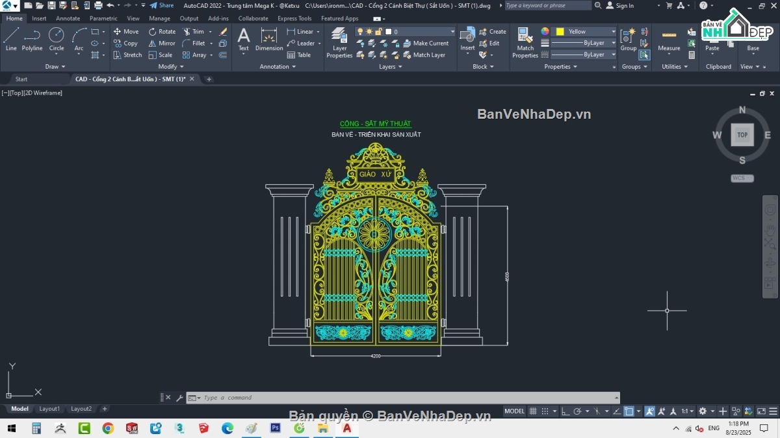Switch to the Annotate ribbon tab
The width and height of the screenshot is (780, 438).
[68, 18]
